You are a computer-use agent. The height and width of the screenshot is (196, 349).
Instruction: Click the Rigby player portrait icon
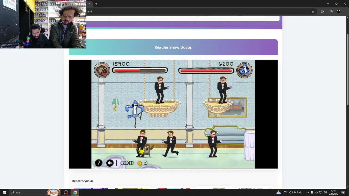click(x=102, y=70)
